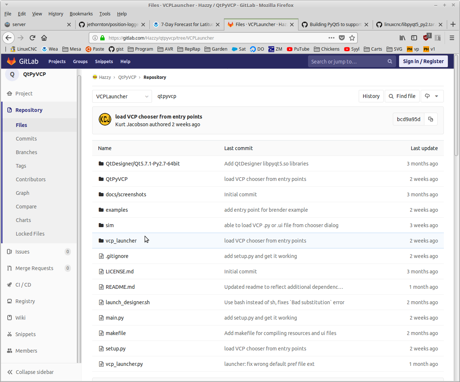Open launch_designer.sh file
This screenshot has height=382, width=460.
[128, 302]
